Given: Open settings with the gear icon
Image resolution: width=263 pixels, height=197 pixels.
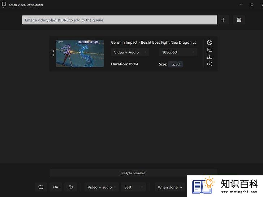Looking at the screenshot, I should (x=239, y=20).
